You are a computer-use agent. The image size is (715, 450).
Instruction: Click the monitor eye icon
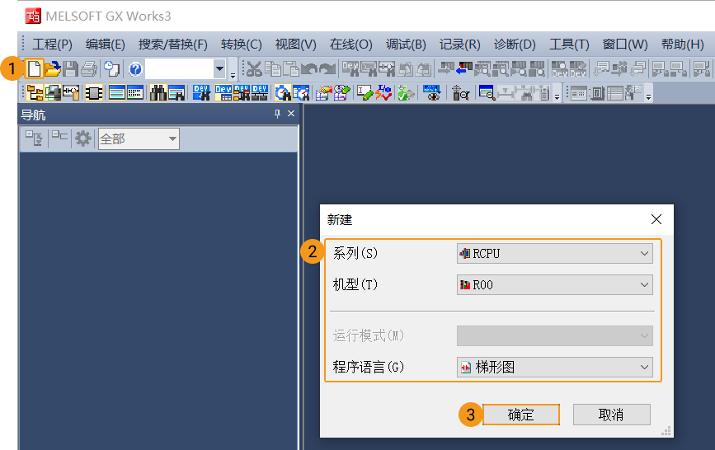click(x=431, y=93)
